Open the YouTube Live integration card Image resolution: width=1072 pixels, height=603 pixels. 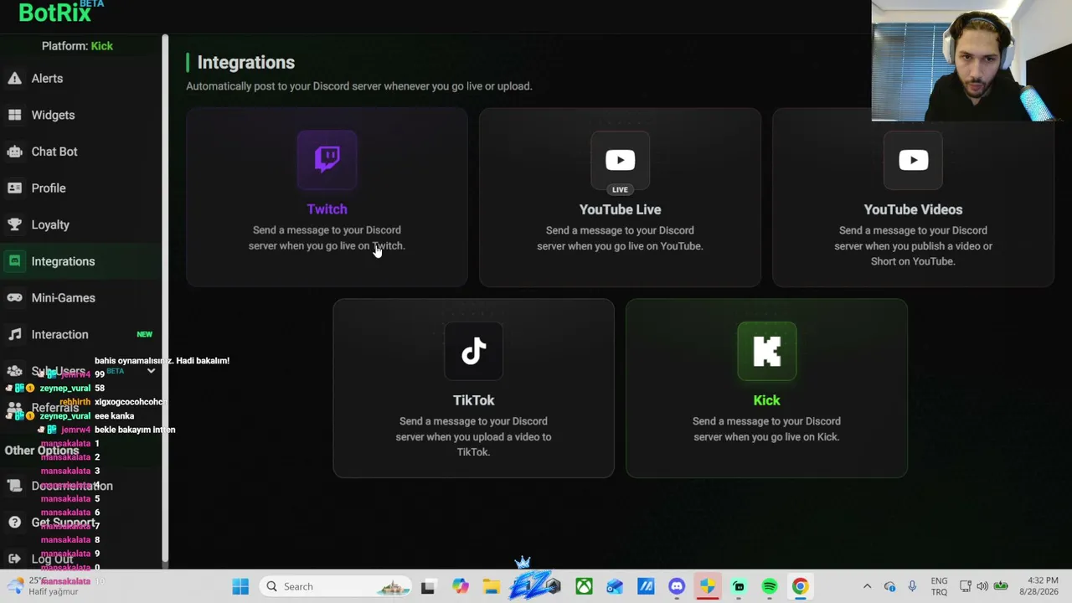[x=620, y=198]
